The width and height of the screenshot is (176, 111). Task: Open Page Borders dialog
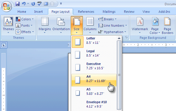[x=168, y=25]
